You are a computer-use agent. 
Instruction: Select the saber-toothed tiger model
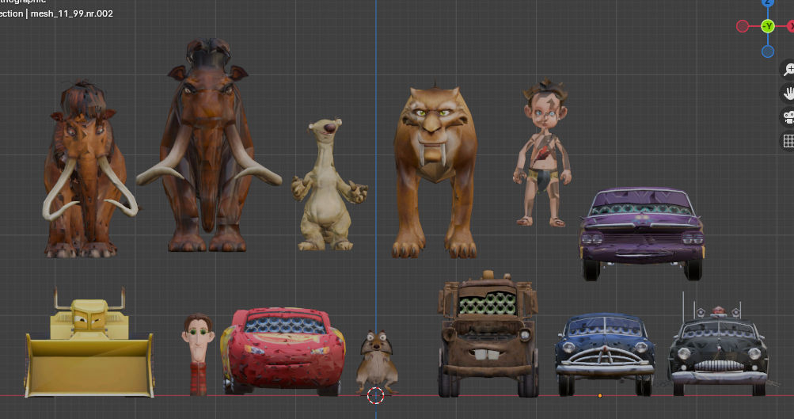435,171
